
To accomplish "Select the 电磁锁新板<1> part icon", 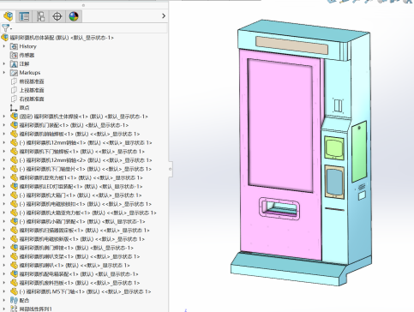I will click(14, 239).
